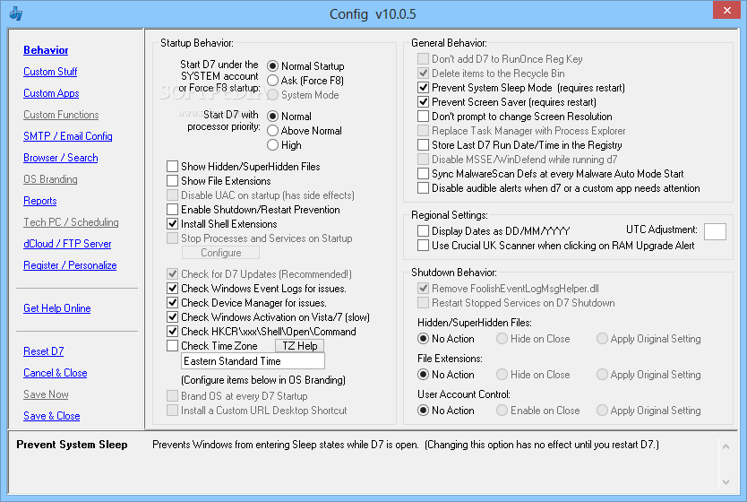The image size is (747, 502).
Task: Click the TZ Help button
Action: [300, 346]
